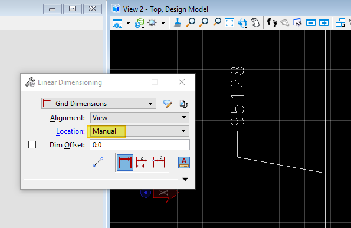Restore the left panel window with the middle button
The width and height of the screenshot is (351, 228).
coord(73,9)
